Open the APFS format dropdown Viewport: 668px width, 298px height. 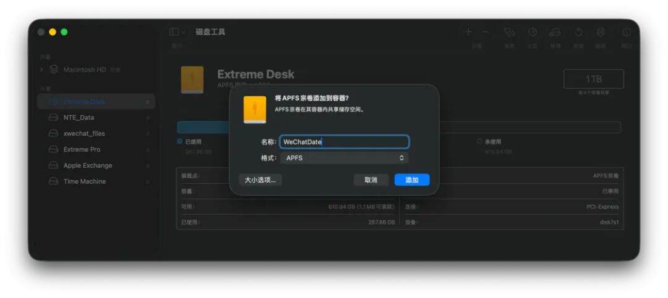click(x=345, y=158)
